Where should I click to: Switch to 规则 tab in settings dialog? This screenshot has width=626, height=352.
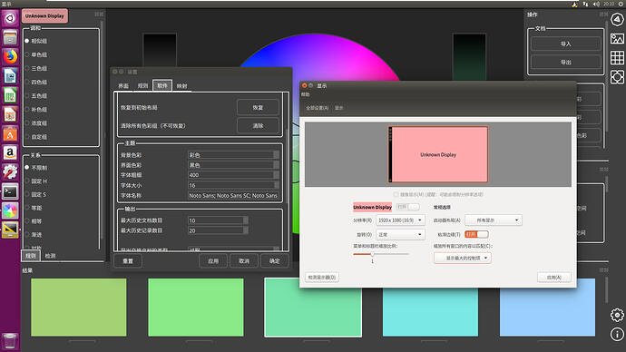point(142,86)
